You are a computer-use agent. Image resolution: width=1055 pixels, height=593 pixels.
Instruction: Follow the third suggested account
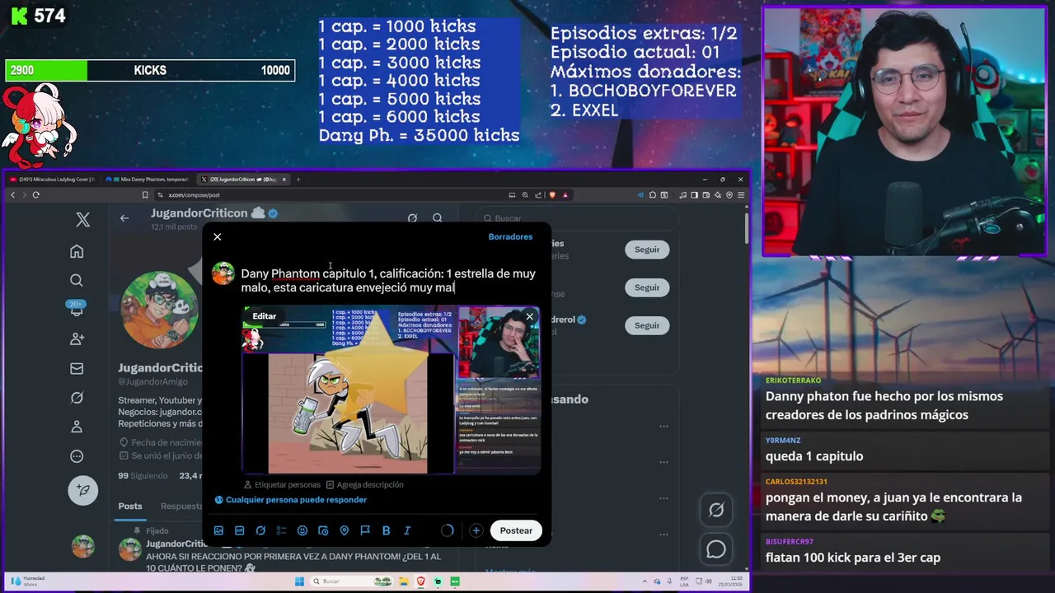coord(647,325)
